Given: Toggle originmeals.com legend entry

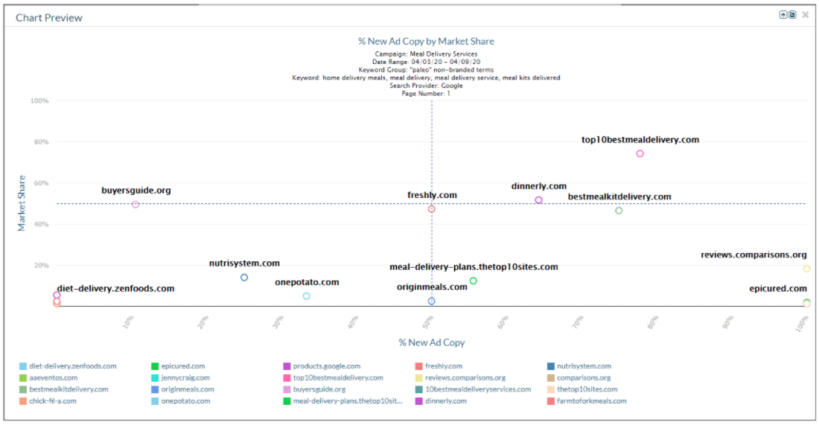Looking at the screenshot, I should (183, 389).
